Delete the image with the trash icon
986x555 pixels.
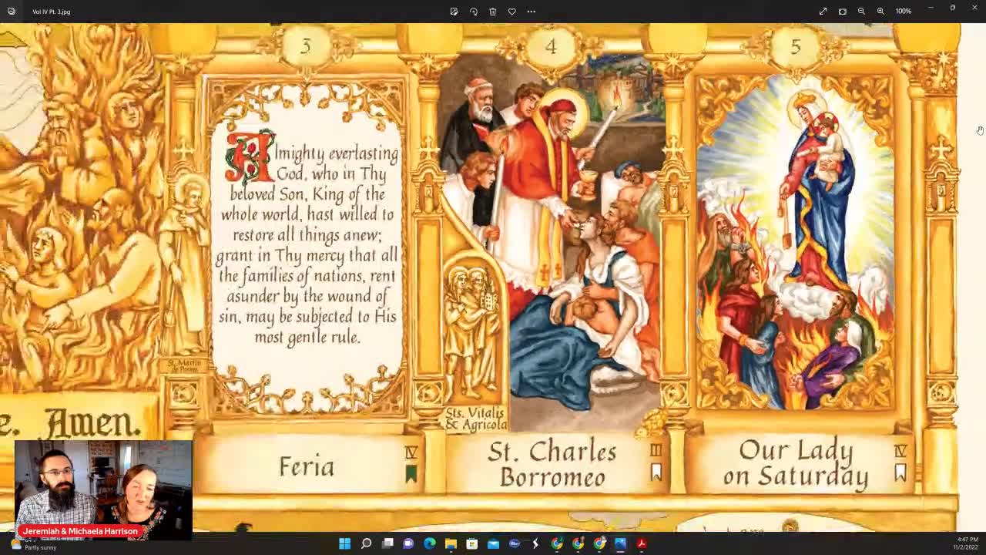492,12
